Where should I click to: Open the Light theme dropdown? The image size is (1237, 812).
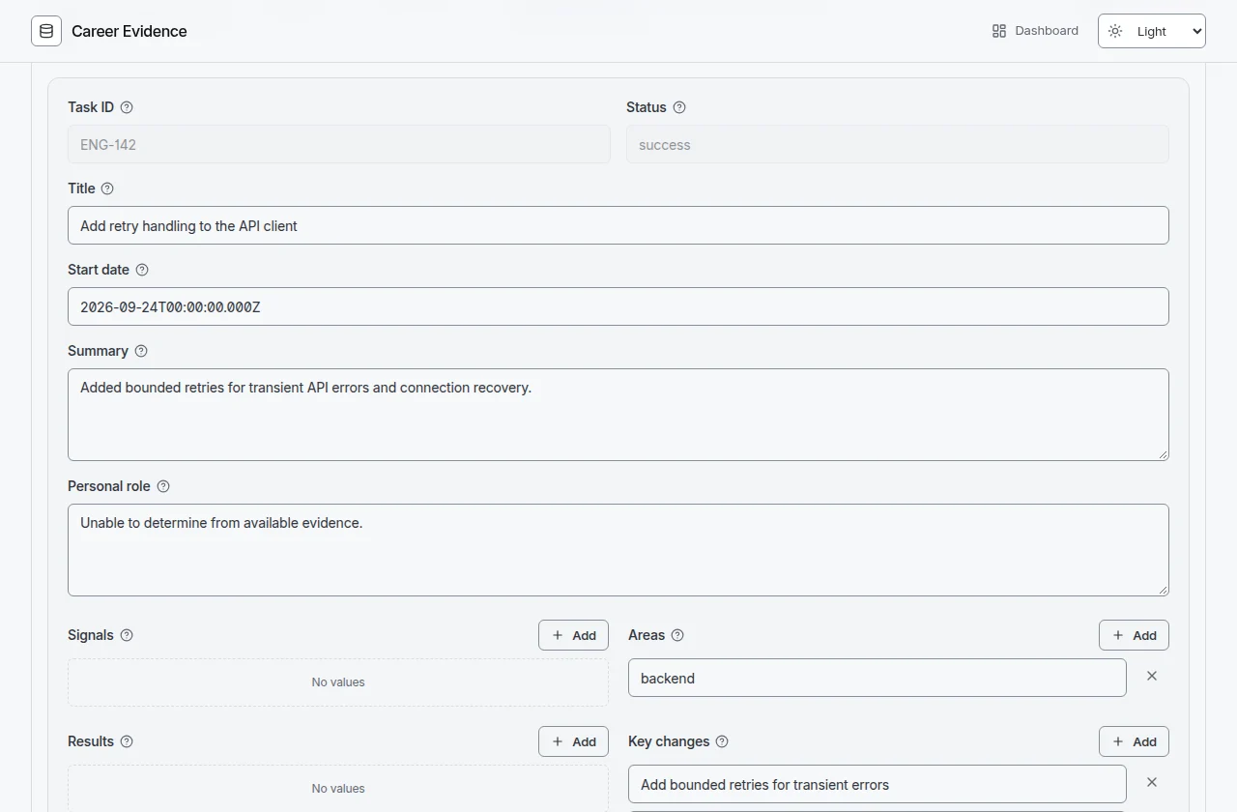(1152, 31)
